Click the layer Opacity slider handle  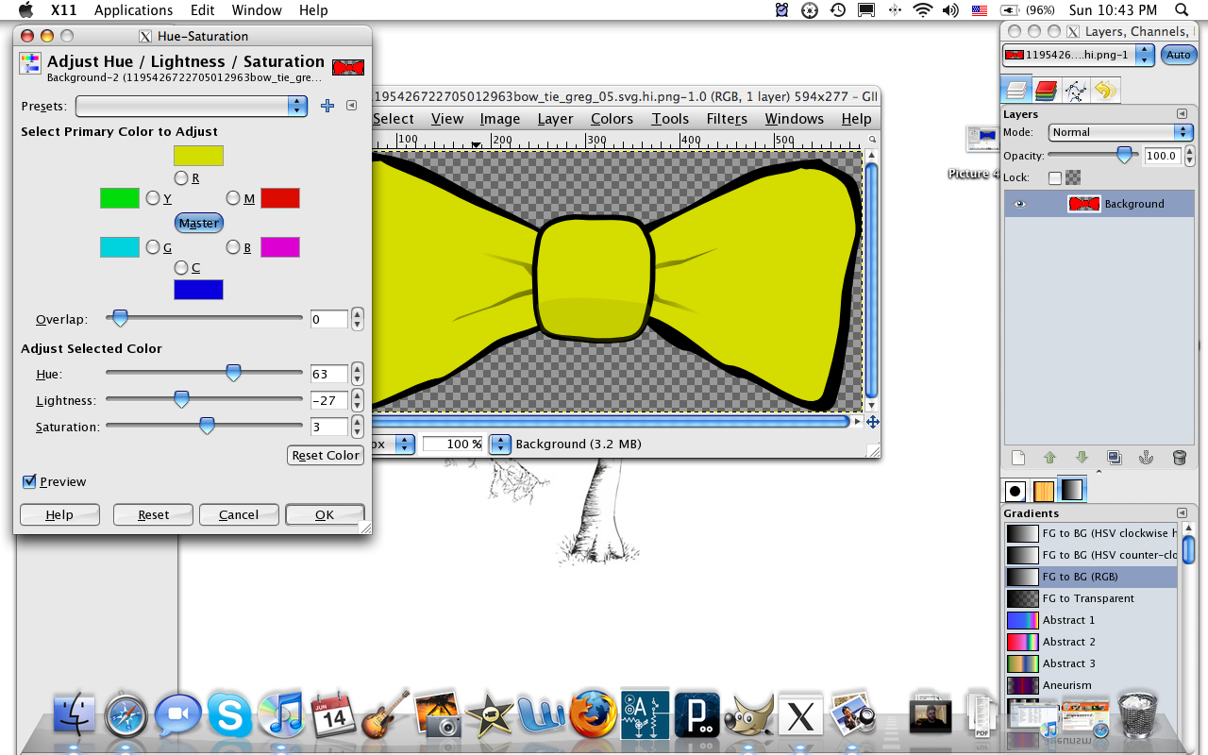point(1124,156)
